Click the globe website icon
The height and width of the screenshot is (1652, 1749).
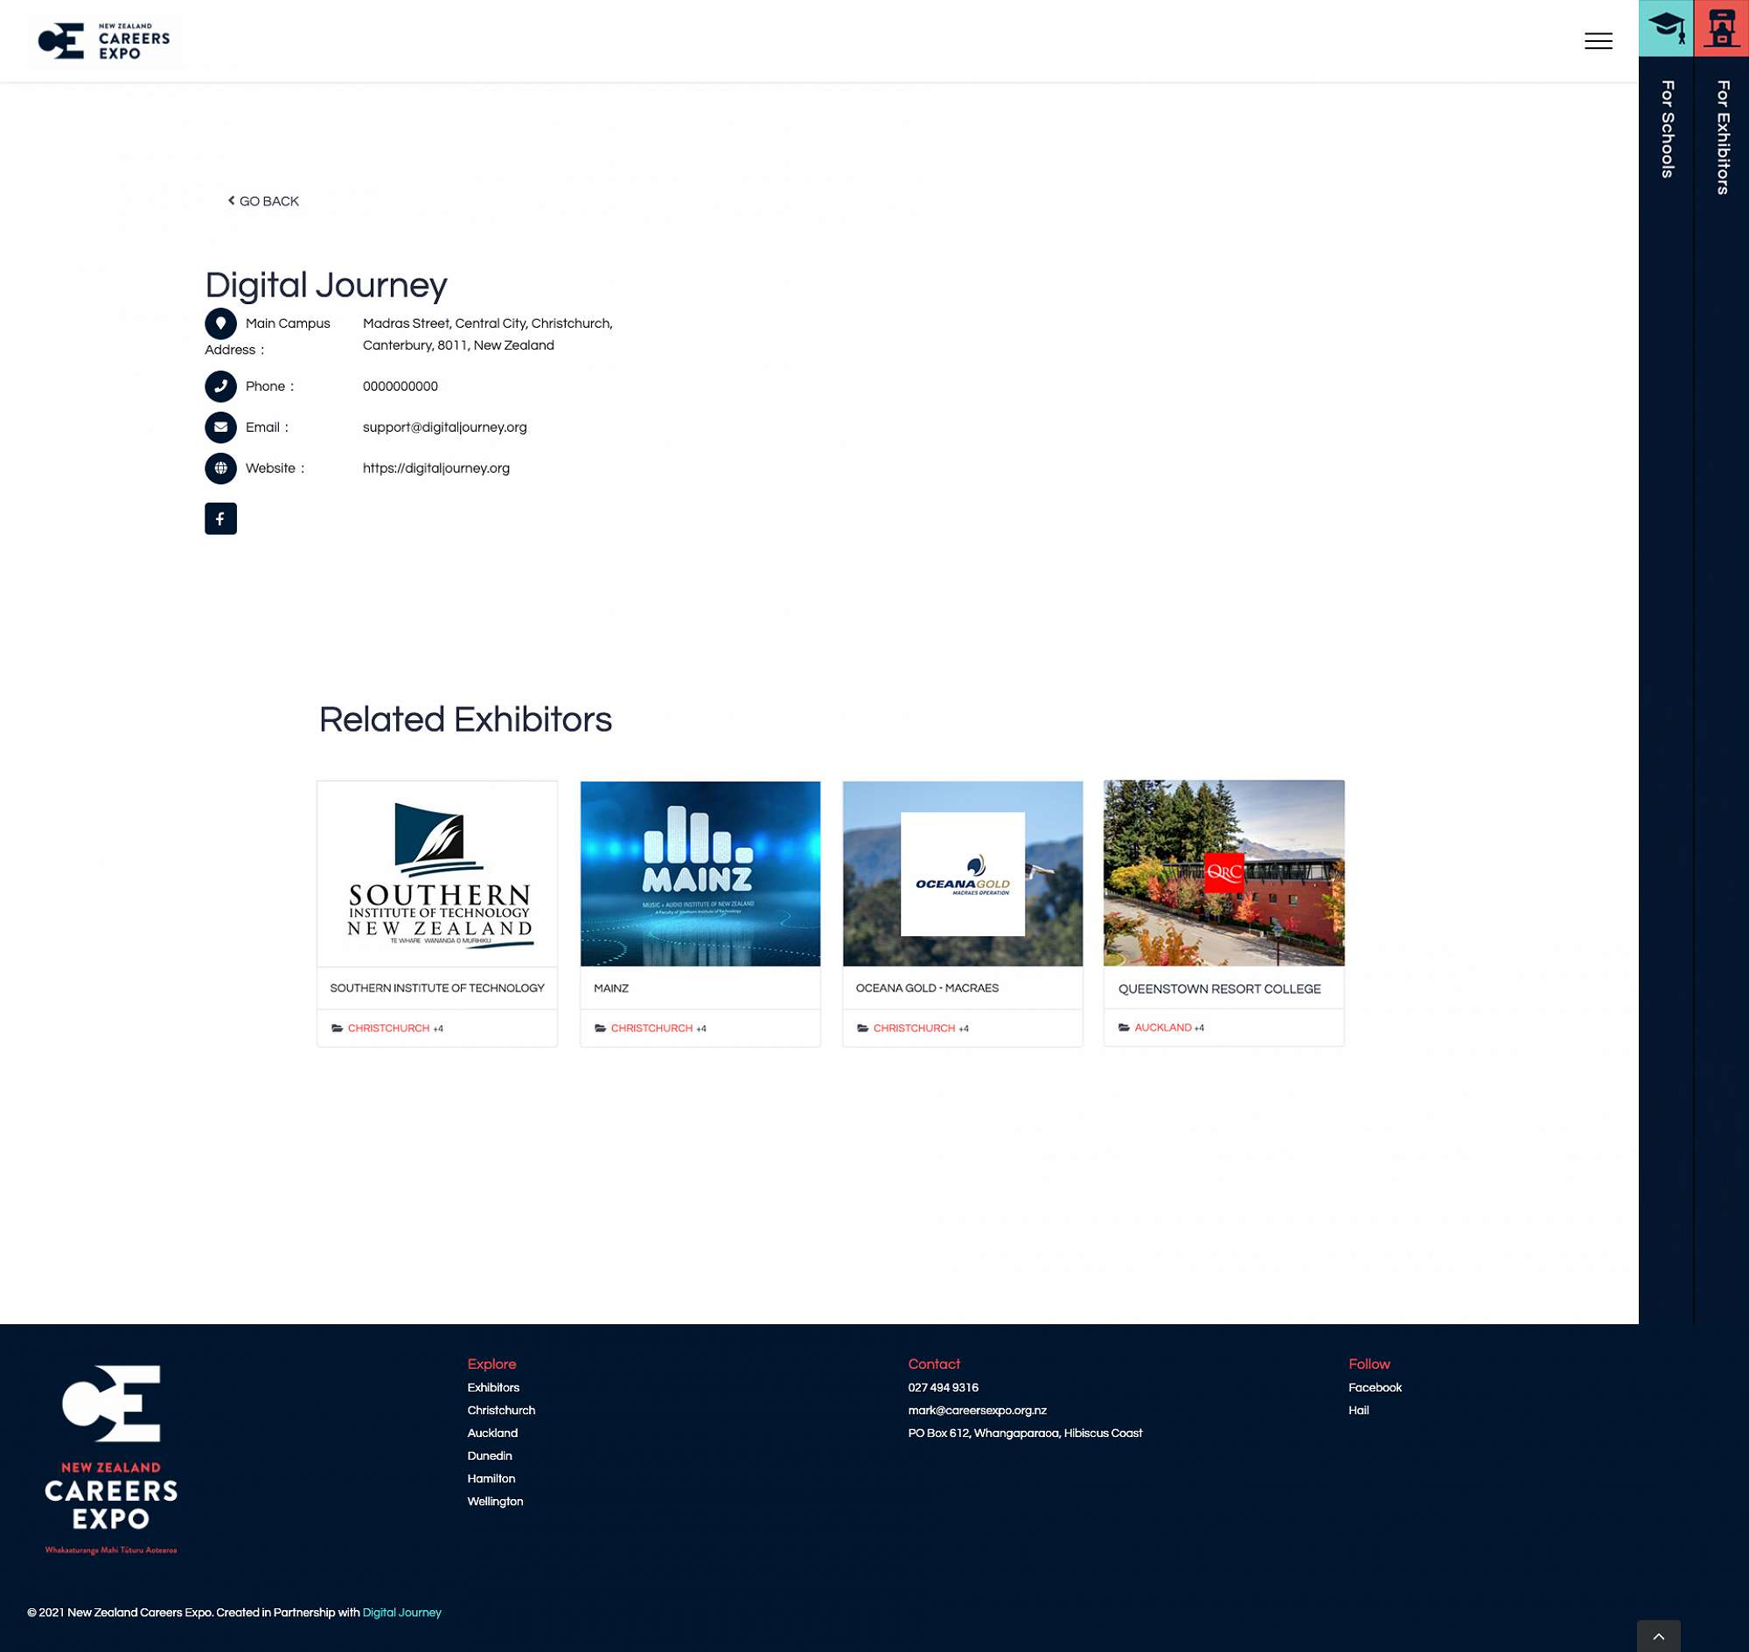220,468
